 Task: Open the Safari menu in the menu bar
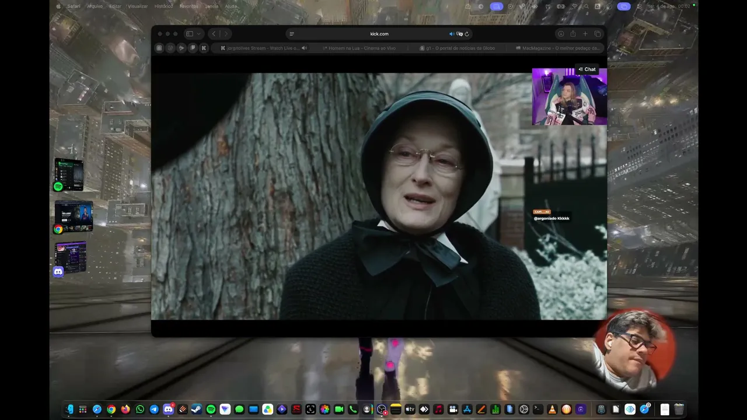pos(74,6)
